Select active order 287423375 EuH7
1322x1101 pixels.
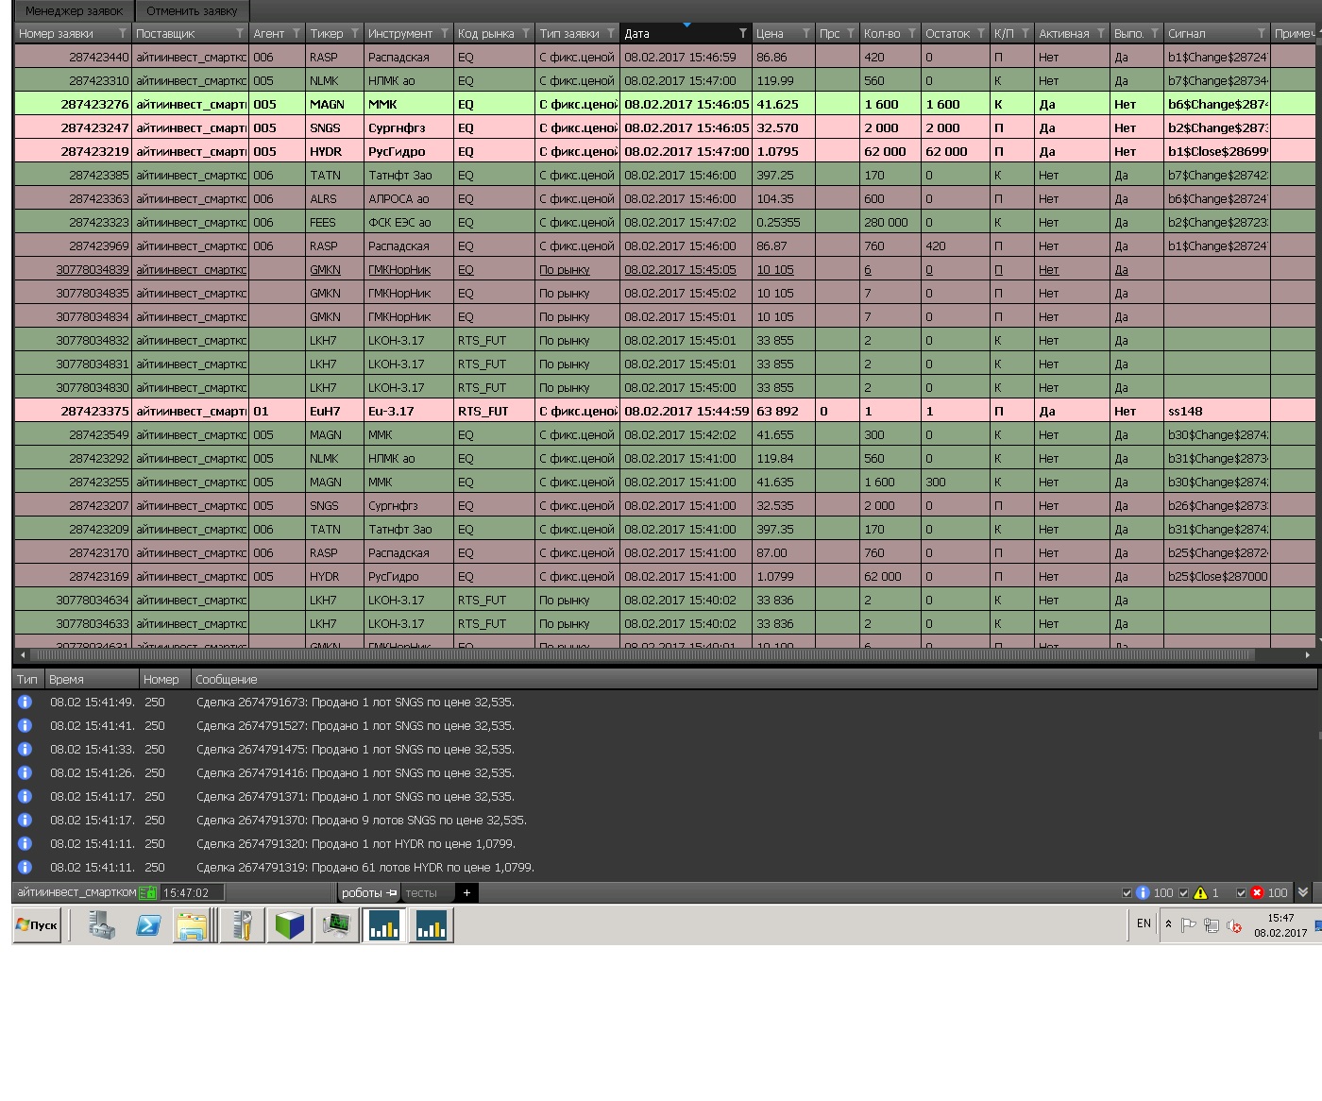tap(666, 411)
